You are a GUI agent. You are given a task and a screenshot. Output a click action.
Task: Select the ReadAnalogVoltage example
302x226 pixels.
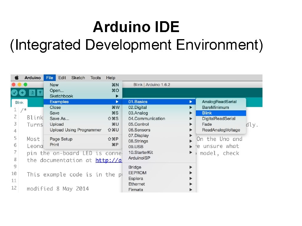click(x=221, y=130)
